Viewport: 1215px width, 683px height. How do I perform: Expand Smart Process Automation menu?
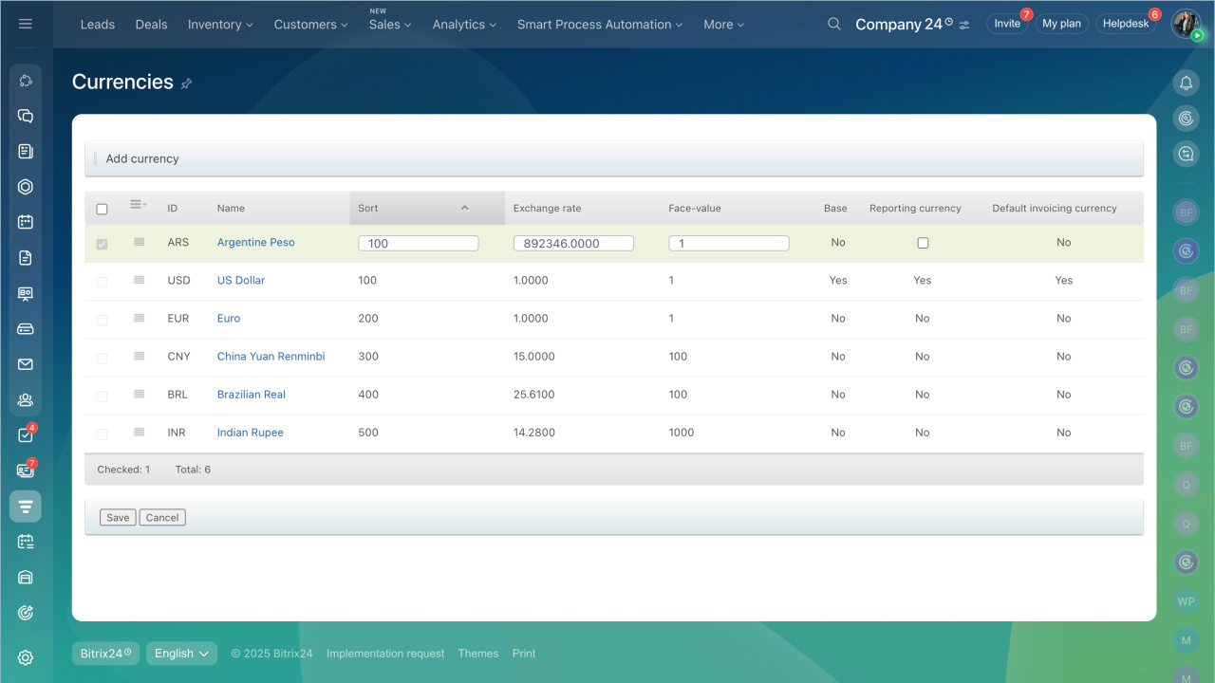[x=600, y=25]
